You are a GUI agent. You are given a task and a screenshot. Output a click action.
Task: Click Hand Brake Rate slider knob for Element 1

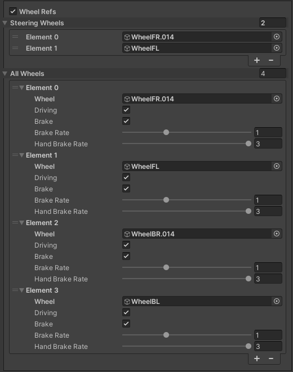(248, 211)
